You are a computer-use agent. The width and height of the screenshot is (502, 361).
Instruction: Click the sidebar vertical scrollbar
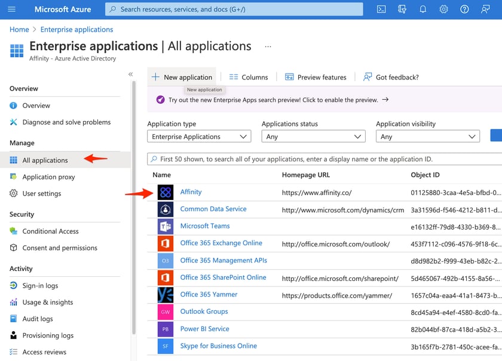(134, 208)
